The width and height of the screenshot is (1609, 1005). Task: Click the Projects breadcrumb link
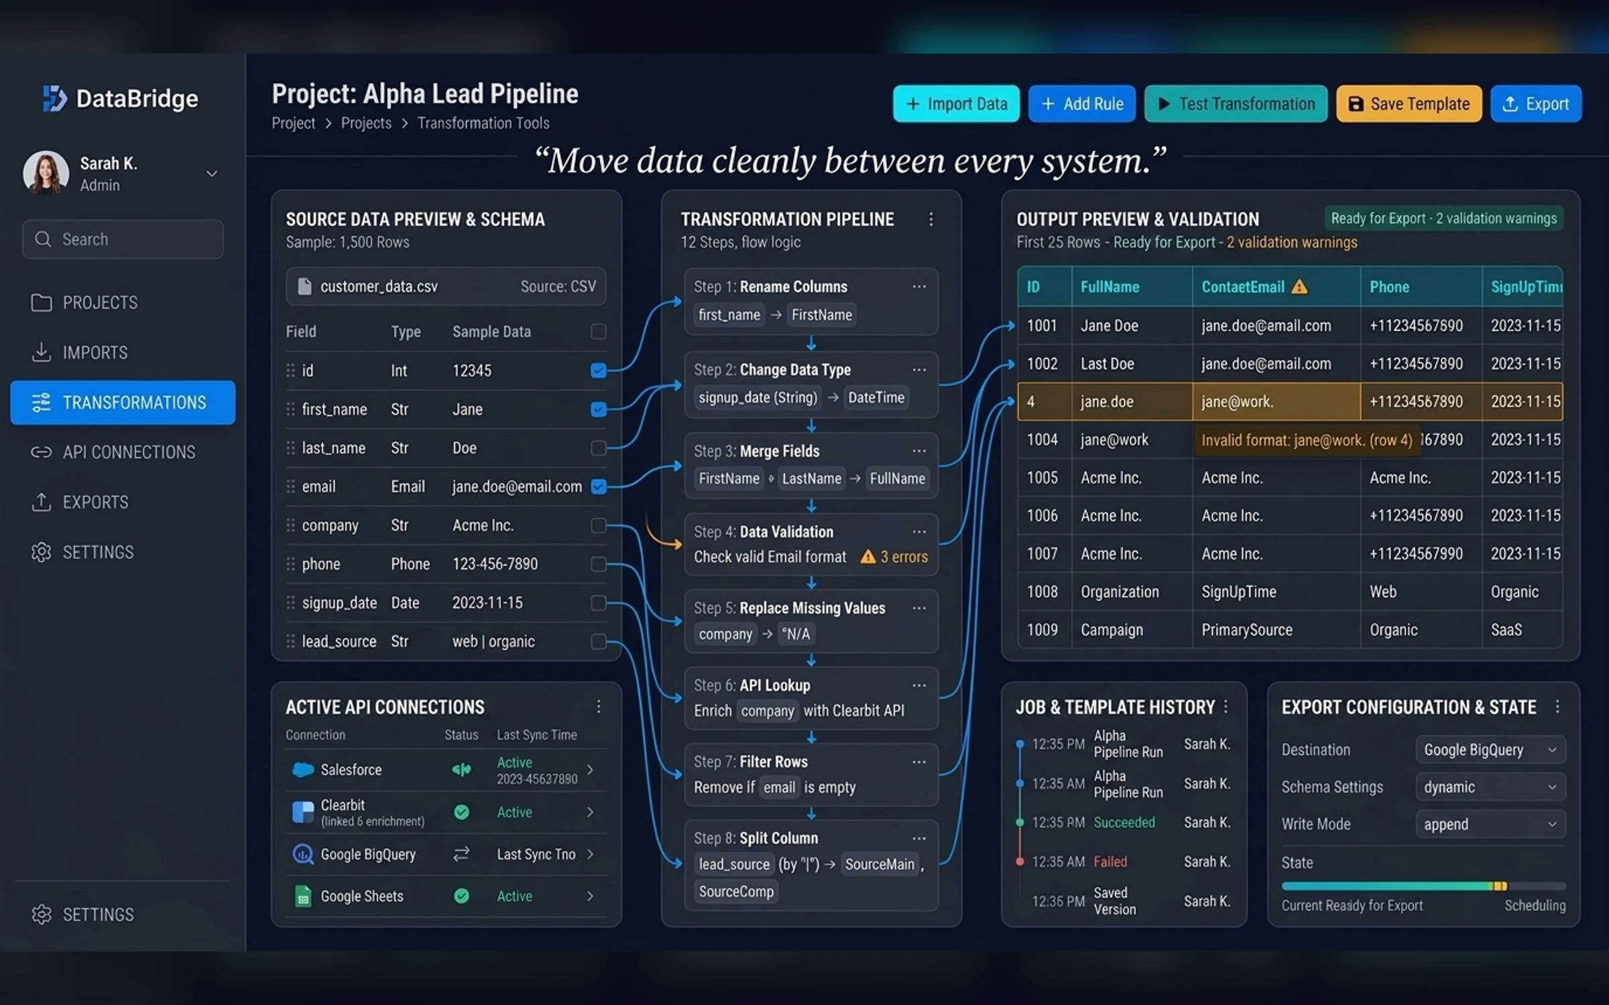point(366,123)
